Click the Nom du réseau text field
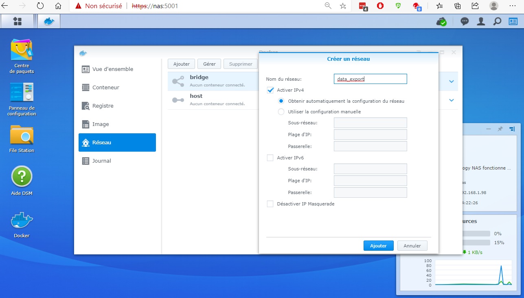 coord(370,79)
